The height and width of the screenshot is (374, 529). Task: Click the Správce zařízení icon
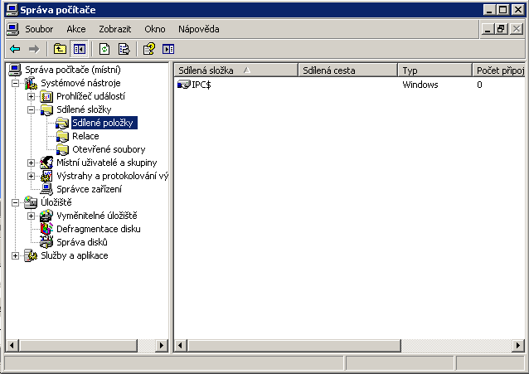[46, 189]
